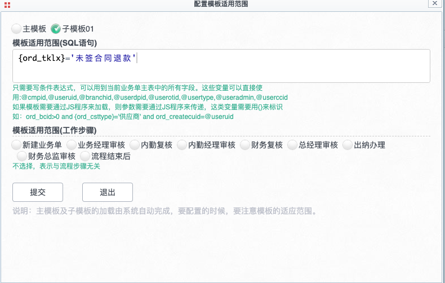Select the 总经理审核 step checkbox

[292, 145]
